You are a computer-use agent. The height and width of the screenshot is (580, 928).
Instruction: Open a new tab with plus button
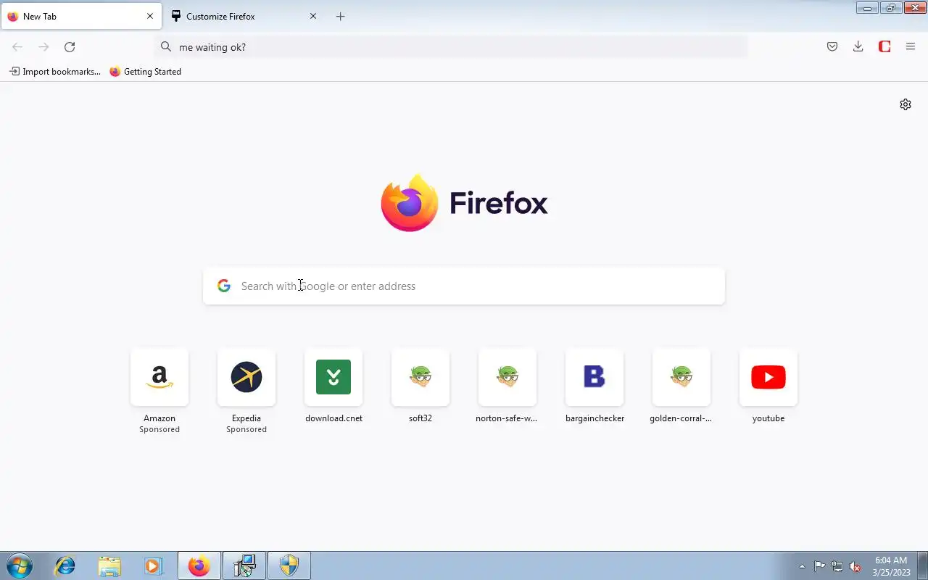pyautogui.click(x=341, y=16)
